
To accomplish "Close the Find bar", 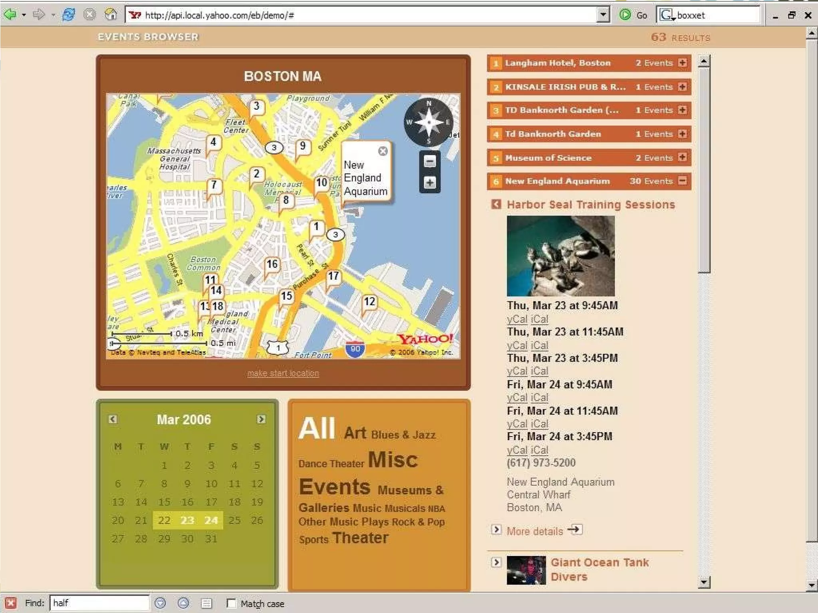I will click(11, 603).
